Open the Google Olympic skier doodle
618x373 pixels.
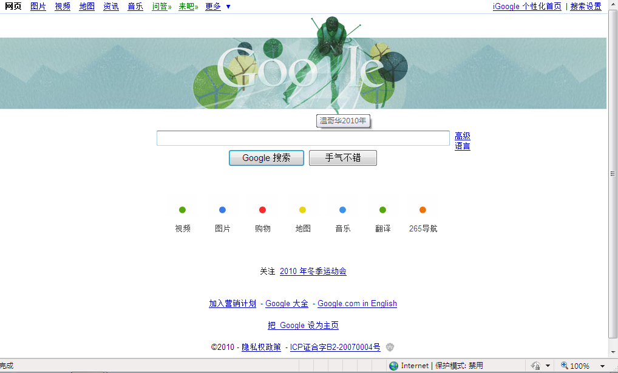[303, 66]
